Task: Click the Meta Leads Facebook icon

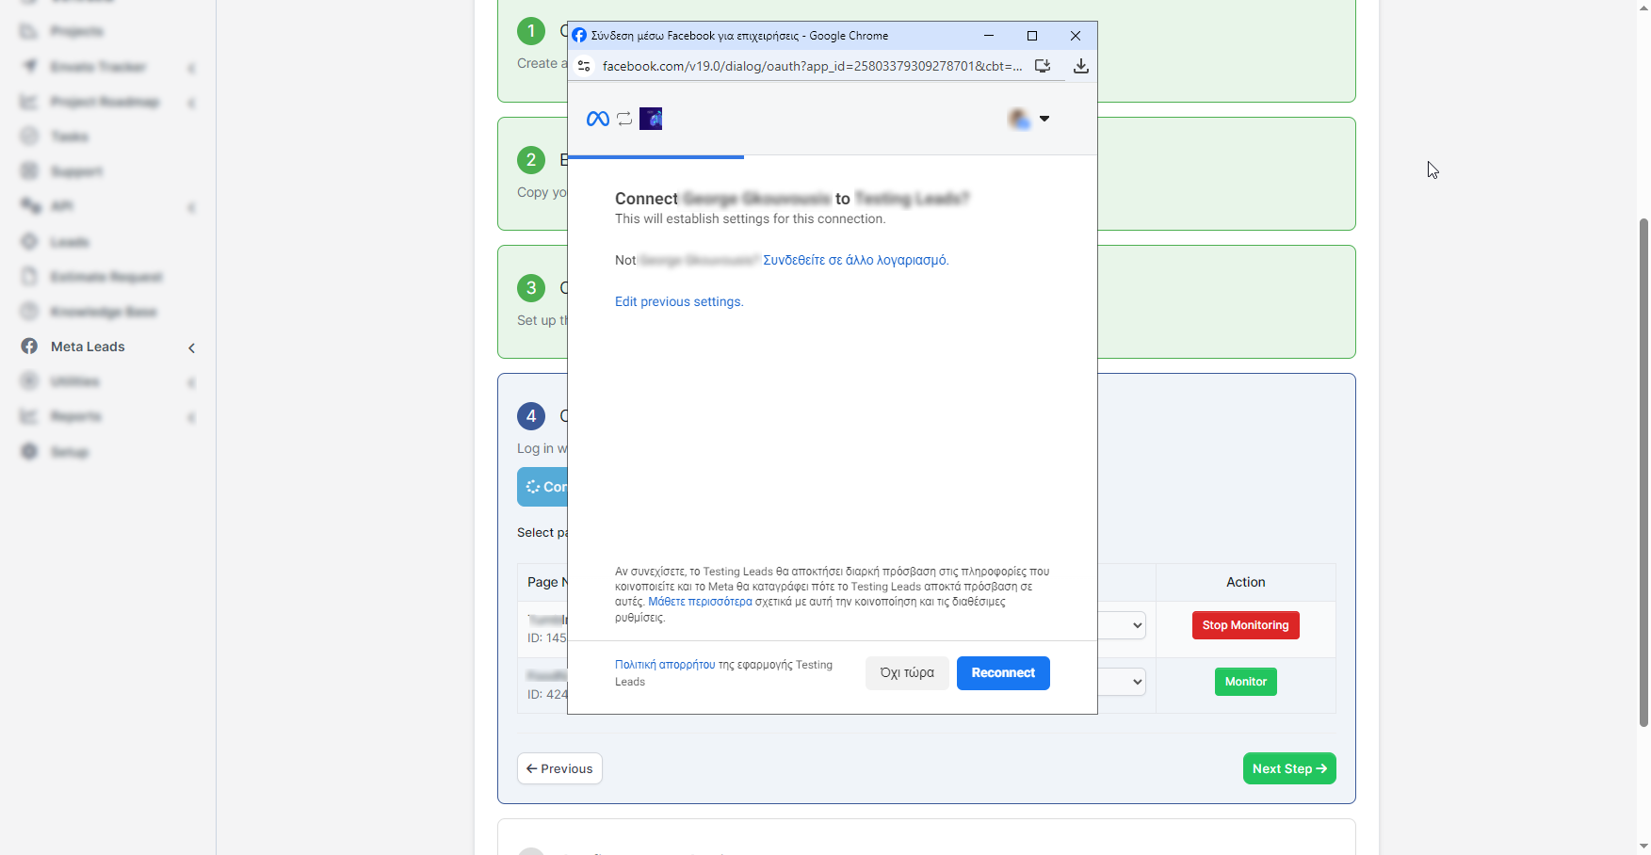Action: 29,346
